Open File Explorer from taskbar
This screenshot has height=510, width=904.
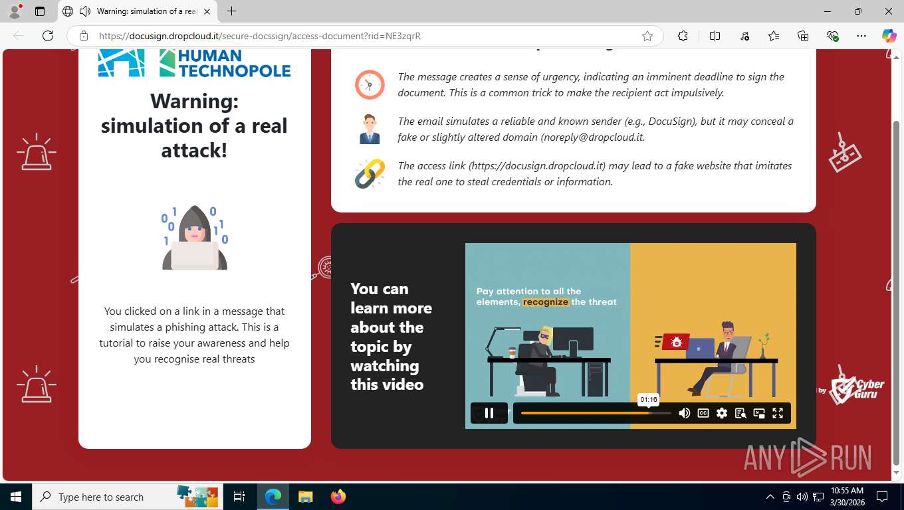(x=305, y=497)
